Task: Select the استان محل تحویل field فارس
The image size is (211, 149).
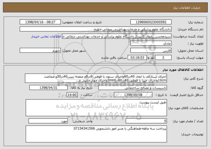Action: (151, 51)
